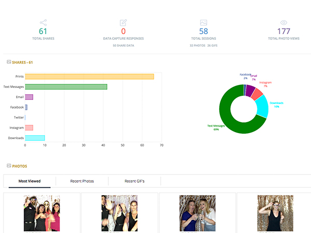The image size is (311, 233).
Task: Click the red Instagram donut segment
Action: click(x=257, y=94)
